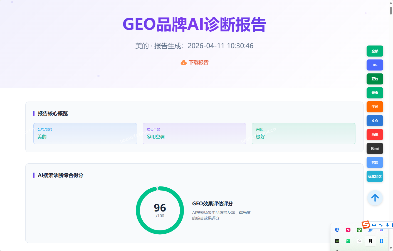
Task: Open the NVIDIA tray icon
Action: (337, 241)
